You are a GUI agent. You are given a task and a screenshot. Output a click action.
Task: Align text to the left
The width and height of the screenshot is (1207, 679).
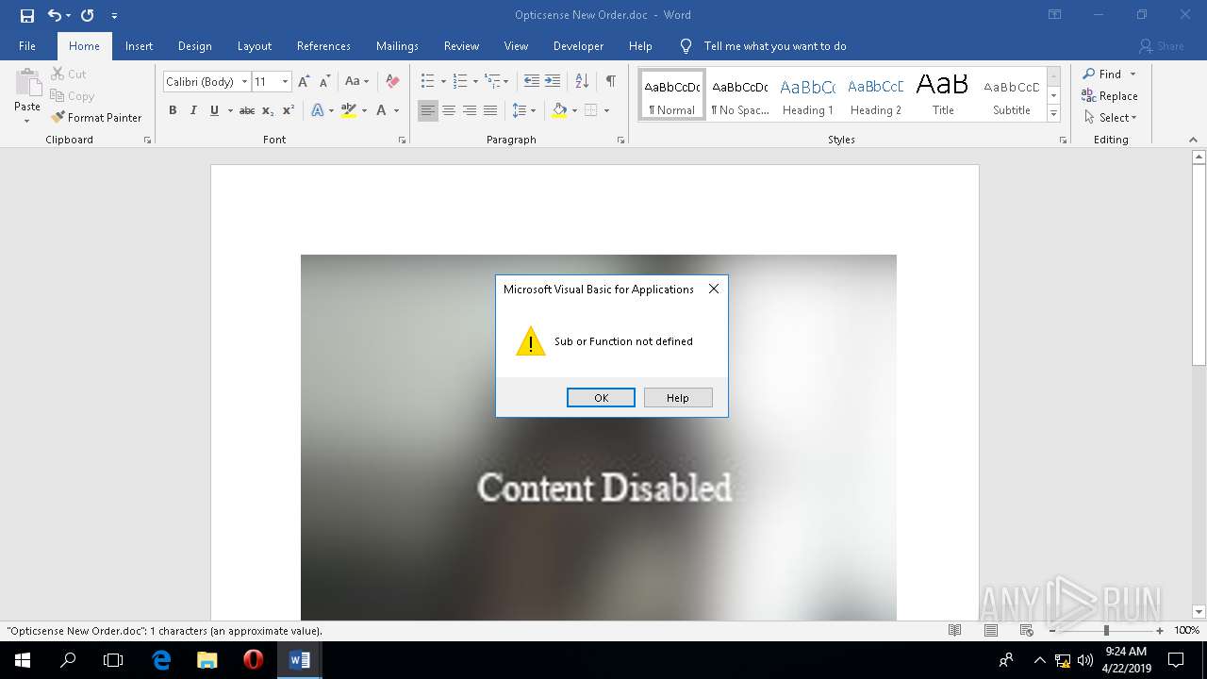[x=428, y=110]
